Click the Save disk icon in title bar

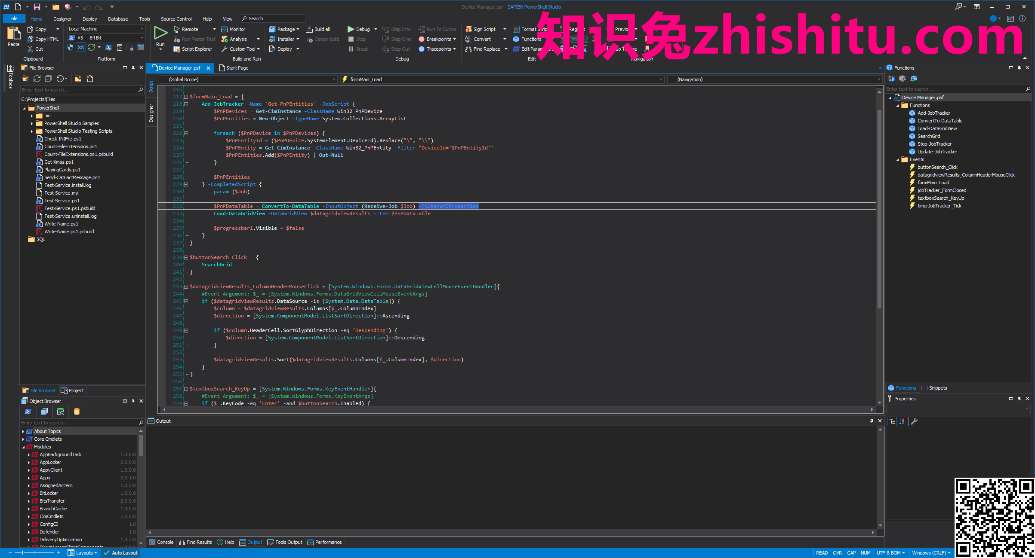click(x=37, y=7)
